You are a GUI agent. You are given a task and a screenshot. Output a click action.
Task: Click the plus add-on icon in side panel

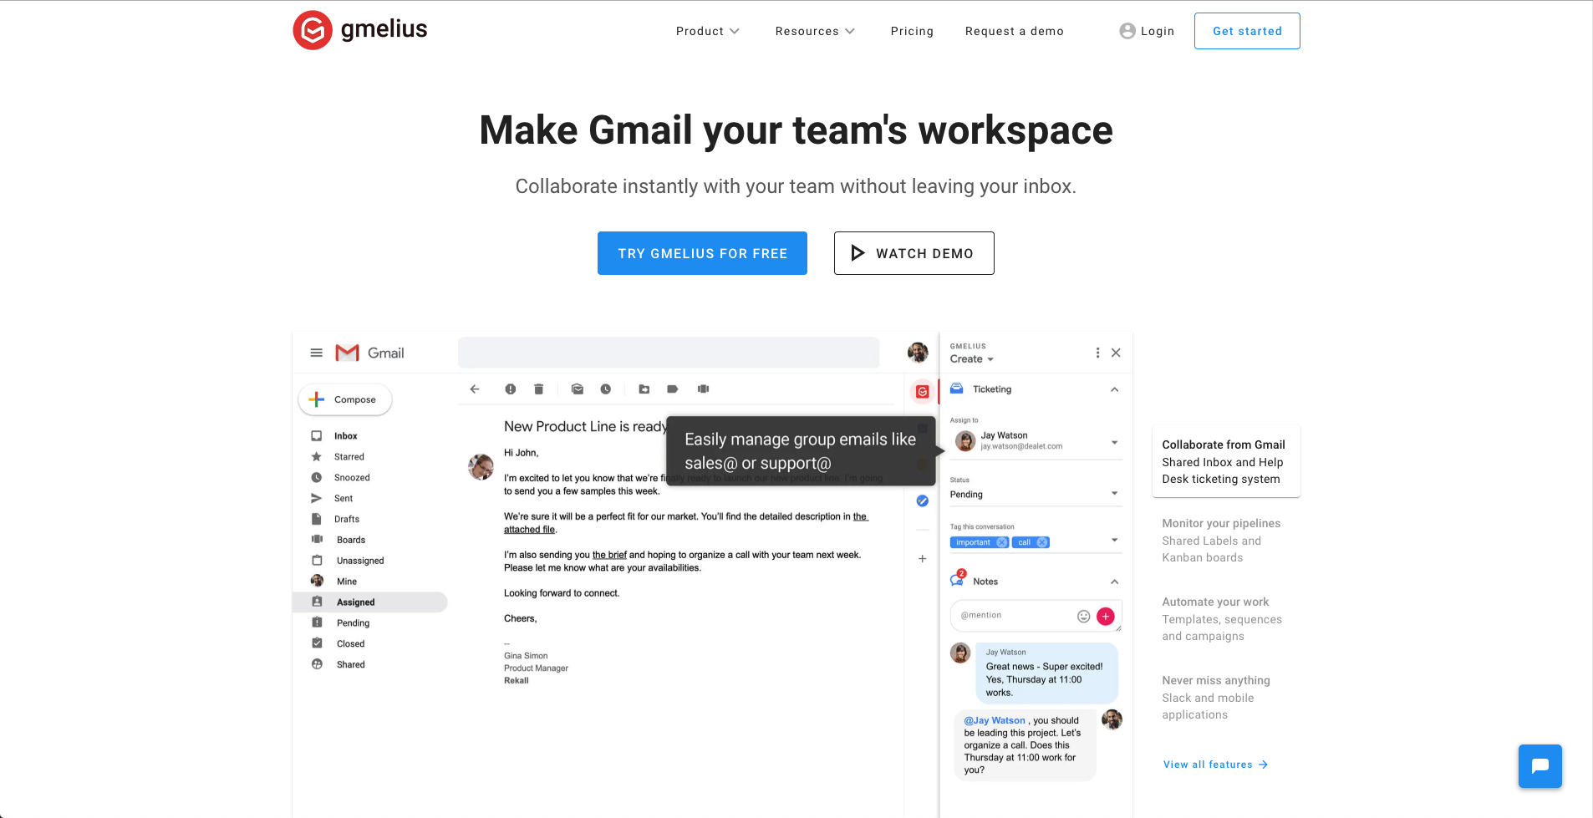[923, 559]
